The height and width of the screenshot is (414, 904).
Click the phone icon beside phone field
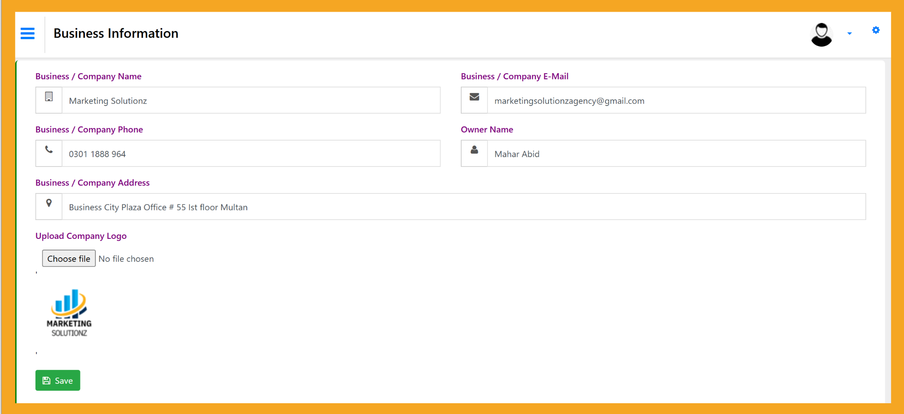(49, 150)
